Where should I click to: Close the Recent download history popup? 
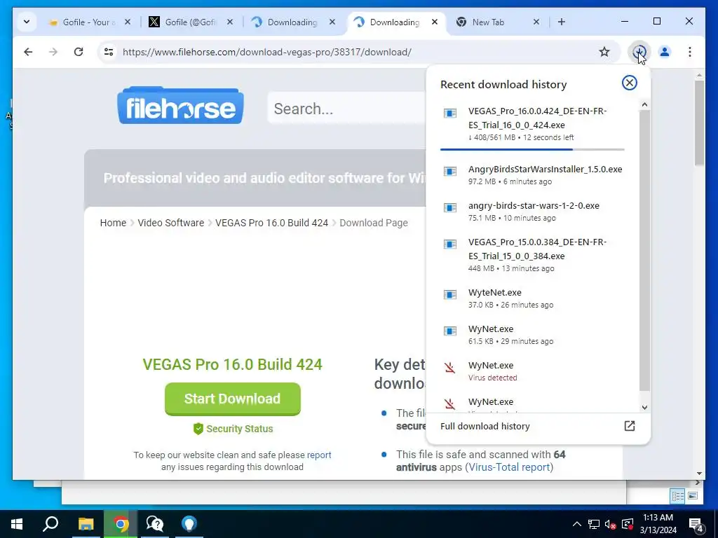(629, 83)
